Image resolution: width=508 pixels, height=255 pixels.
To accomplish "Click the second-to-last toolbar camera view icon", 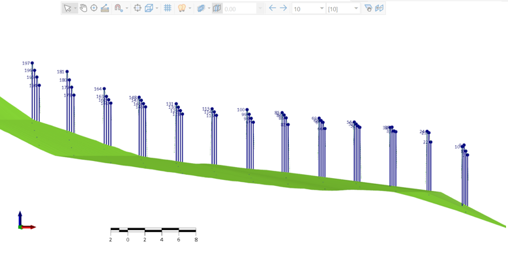I will point(368,8).
